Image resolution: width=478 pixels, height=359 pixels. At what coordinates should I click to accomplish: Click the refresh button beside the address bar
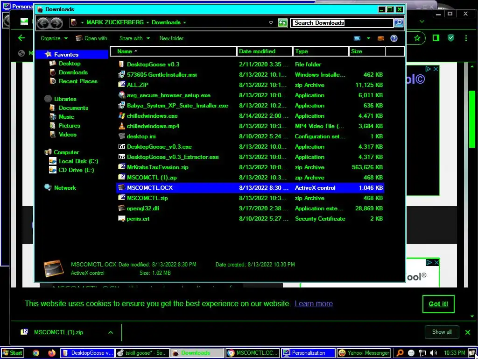282,22
